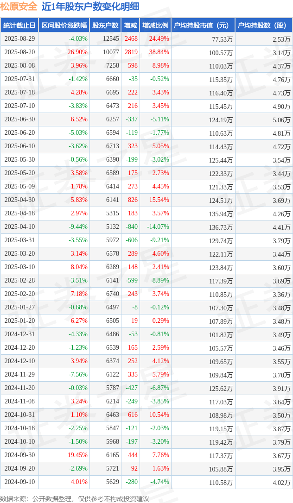
Task: Click the -14.07% ratio value
Action: (x=158, y=227)
